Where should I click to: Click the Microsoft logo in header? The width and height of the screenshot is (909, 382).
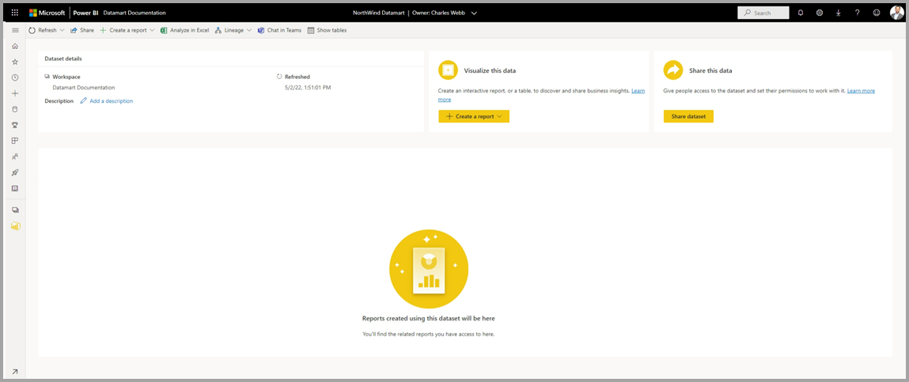(x=47, y=12)
